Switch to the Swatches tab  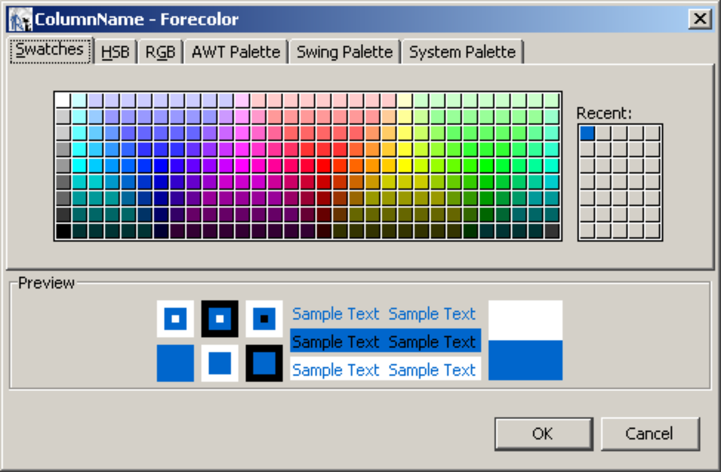coord(50,50)
